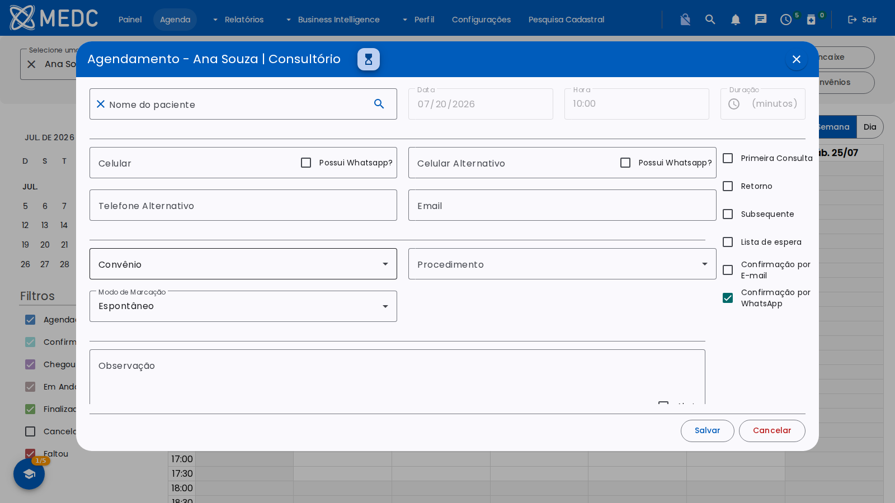Click the Telefone Alternativo field

(243, 205)
